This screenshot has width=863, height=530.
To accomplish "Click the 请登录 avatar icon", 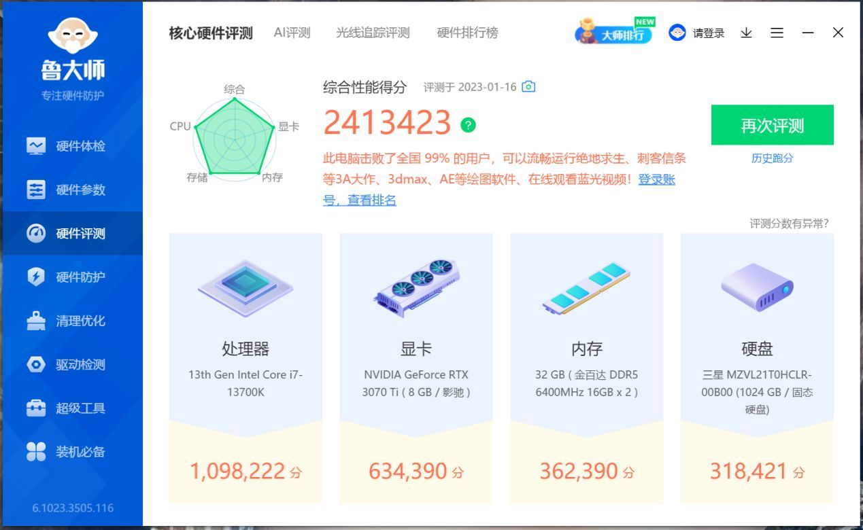I will coord(677,33).
